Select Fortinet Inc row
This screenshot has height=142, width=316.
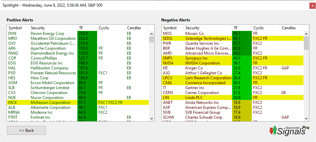[78, 117]
